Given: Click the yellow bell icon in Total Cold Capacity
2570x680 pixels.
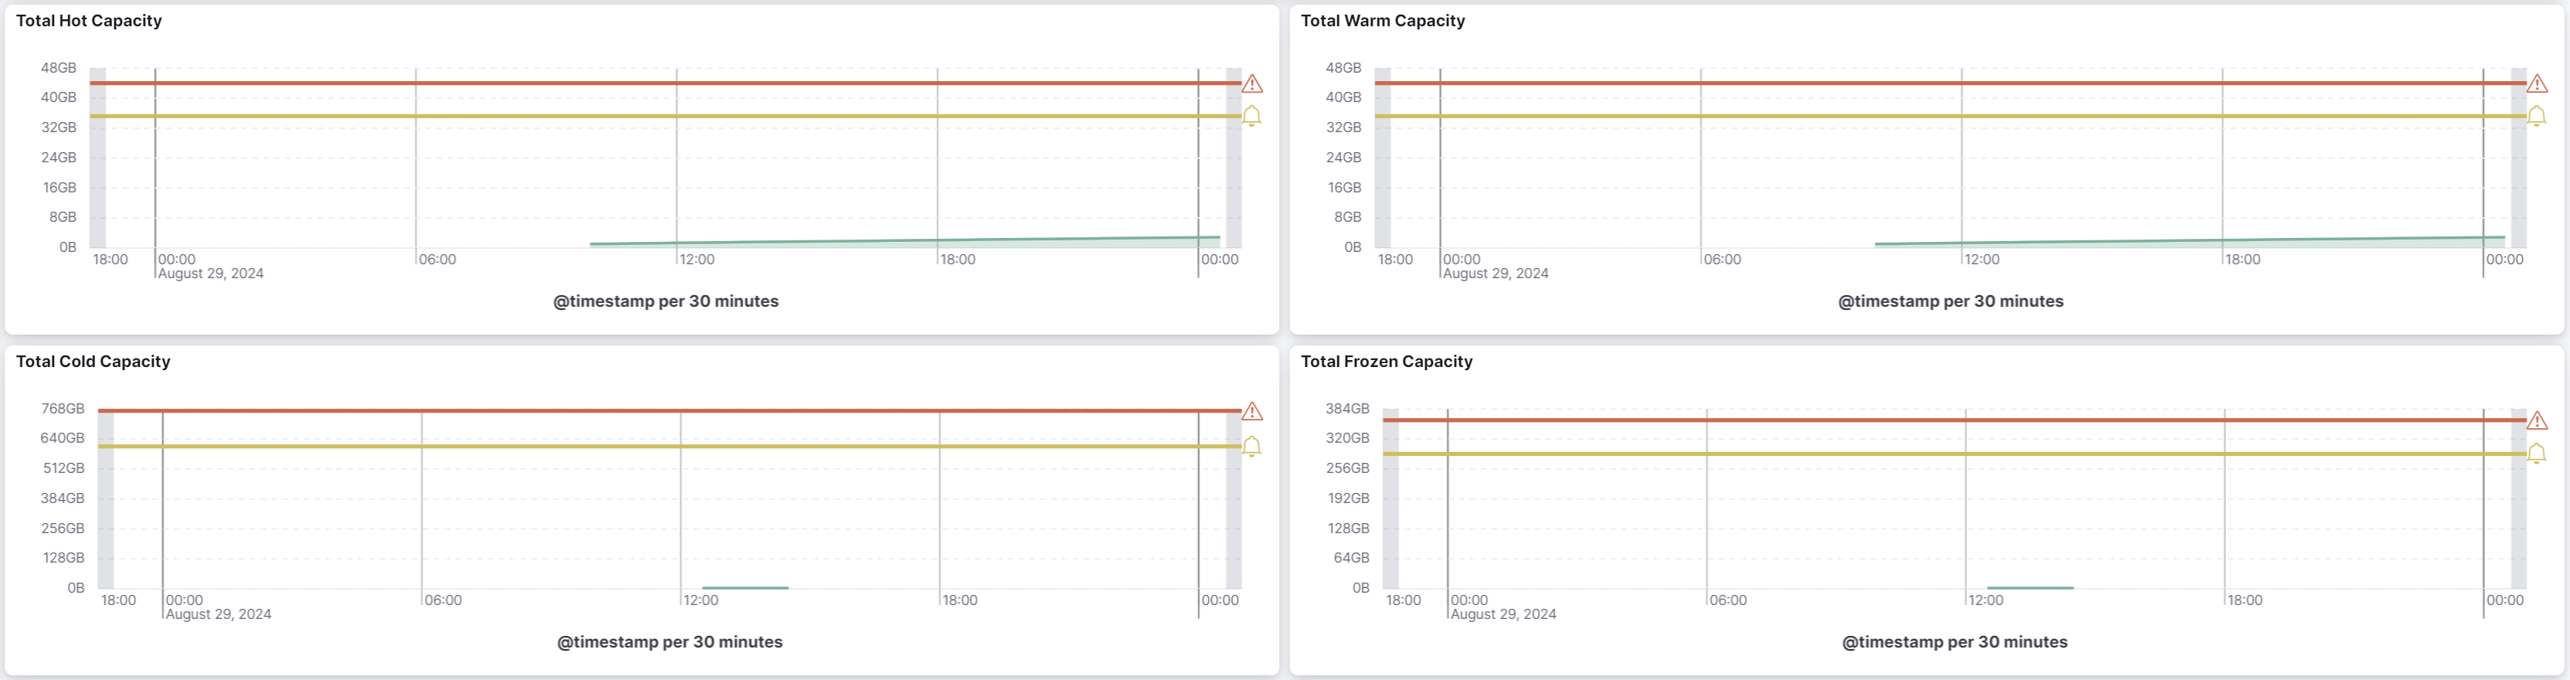Looking at the screenshot, I should [1252, 447].
